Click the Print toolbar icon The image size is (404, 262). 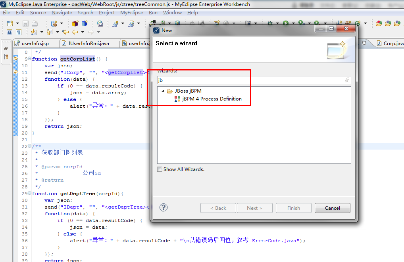point(35,24)
